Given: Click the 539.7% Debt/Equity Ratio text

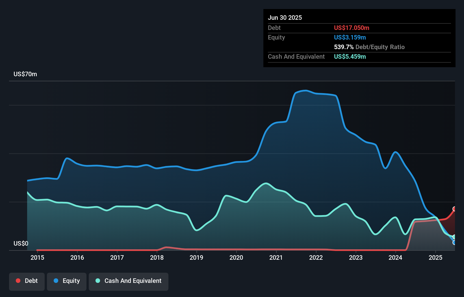Looking at the screenshot, I should tap(369, 47).
